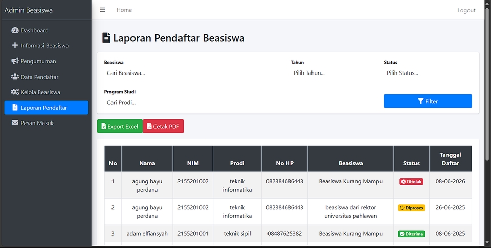Image resolution: width=491 pixels, height=248 pixels.
Task: Open Pesan Masuk in the sidebar
Action: click(37, 123)
